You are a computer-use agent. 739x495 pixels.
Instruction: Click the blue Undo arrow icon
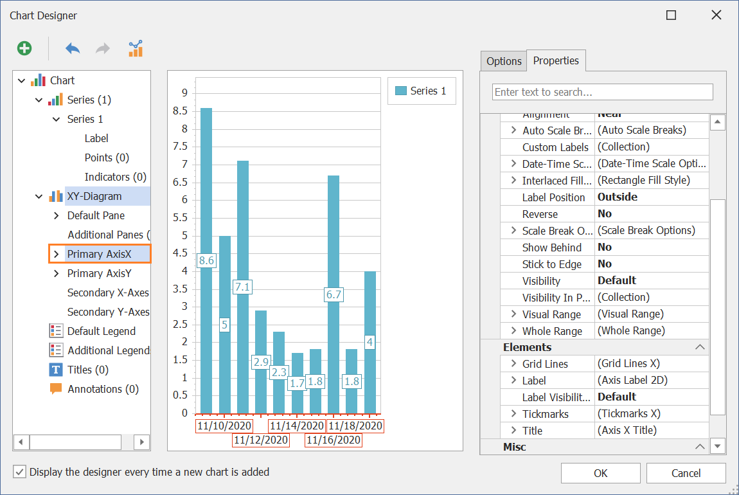[73, 48]
